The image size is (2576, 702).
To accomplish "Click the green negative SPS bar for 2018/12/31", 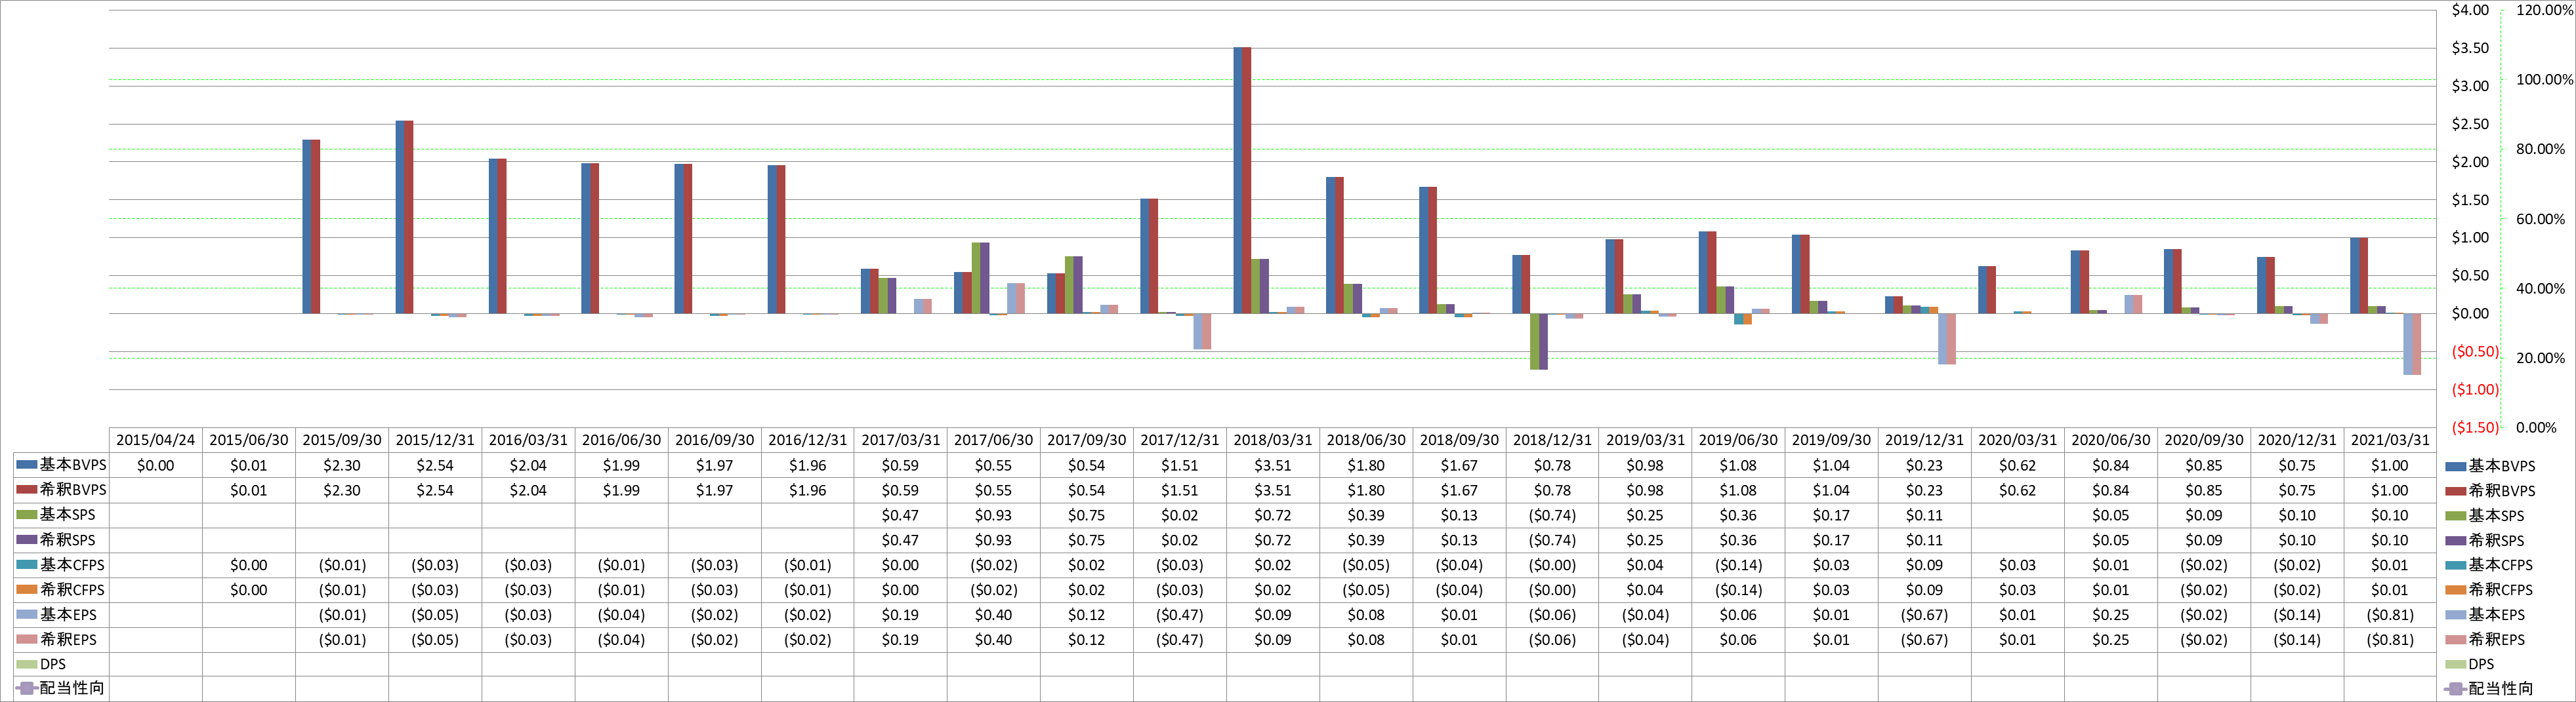I will [x=1535, y=341].
